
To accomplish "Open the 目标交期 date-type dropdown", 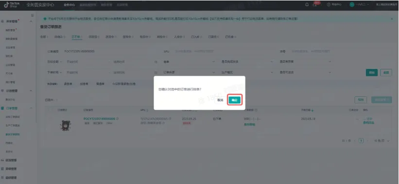I will tap(54, 62).
